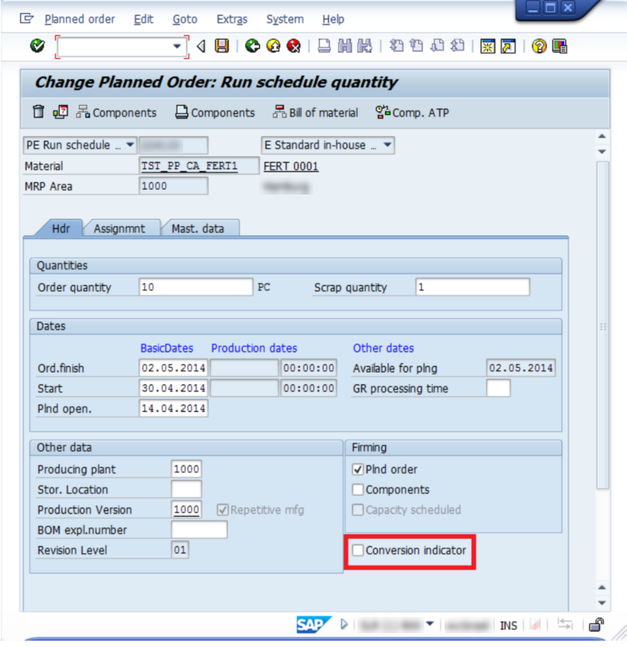Image resolution: width=627 pixels, height=647 pixels.
Task: Enable the Conversion indicator checkbox
Action: pos(357,550)
